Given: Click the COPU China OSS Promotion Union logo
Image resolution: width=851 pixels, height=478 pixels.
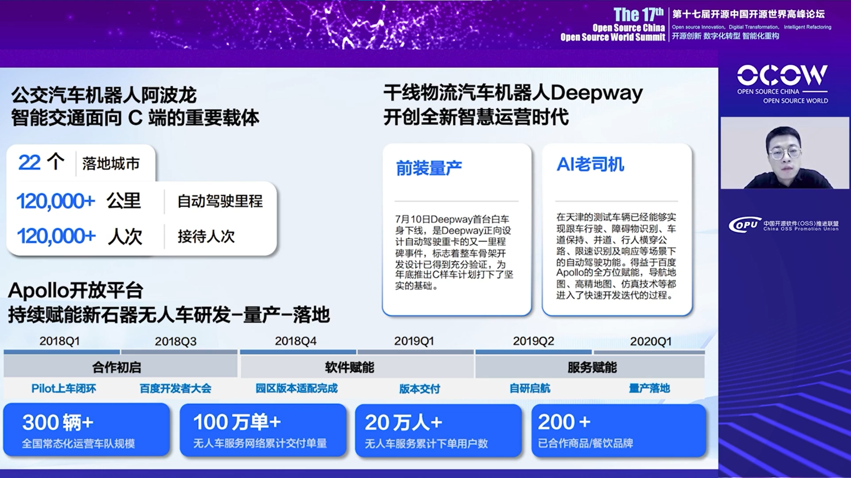Looking at the screenshot, I should point(783,225).
